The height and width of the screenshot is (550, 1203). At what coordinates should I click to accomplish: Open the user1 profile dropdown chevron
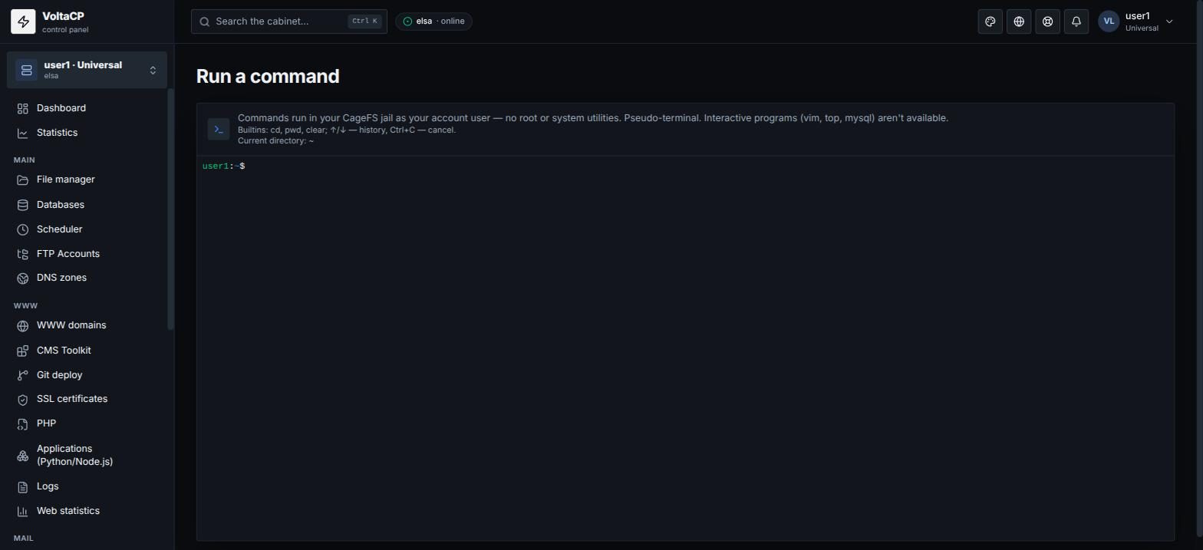(x=1169, y=21)
